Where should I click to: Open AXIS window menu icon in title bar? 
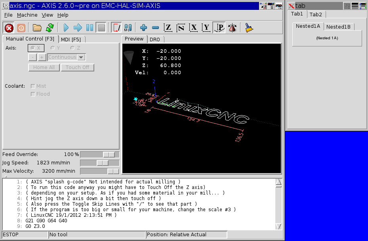tap(6, 6)
